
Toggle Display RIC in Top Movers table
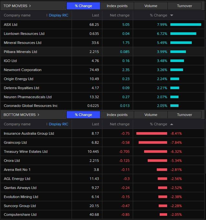[58, 15]
